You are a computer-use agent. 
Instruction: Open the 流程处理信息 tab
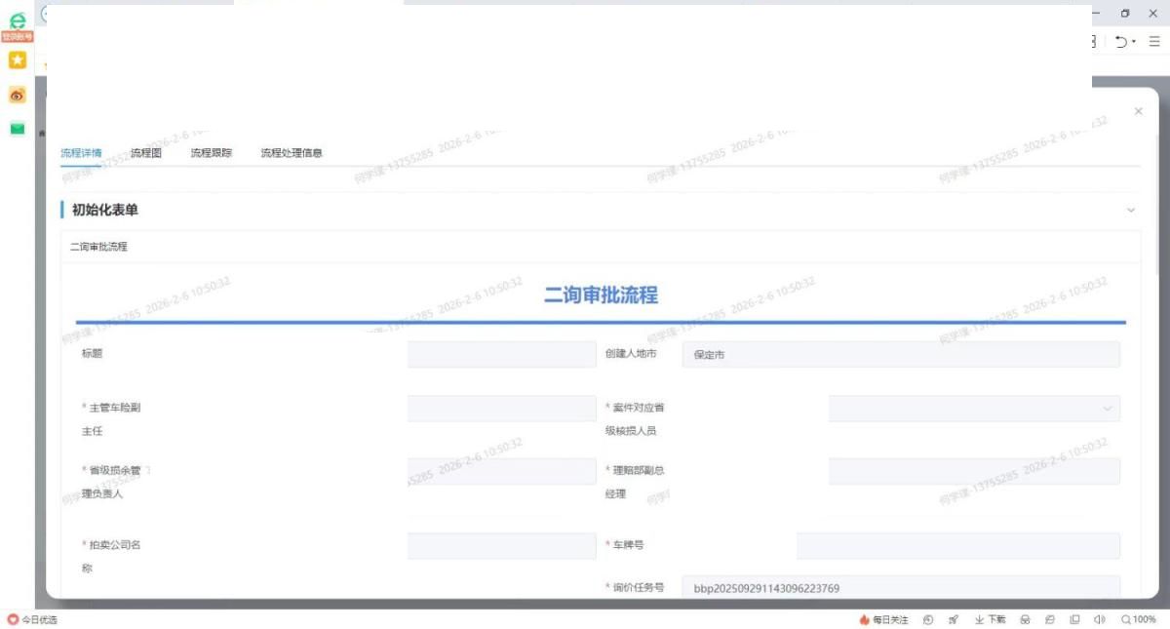292,153
